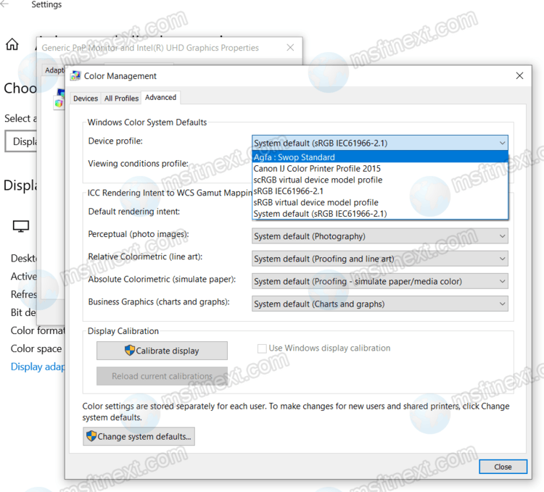The height and width of the screenshot is (492, 544).
Task: Click the Color Management title bar icon
Action: [75, 76]
